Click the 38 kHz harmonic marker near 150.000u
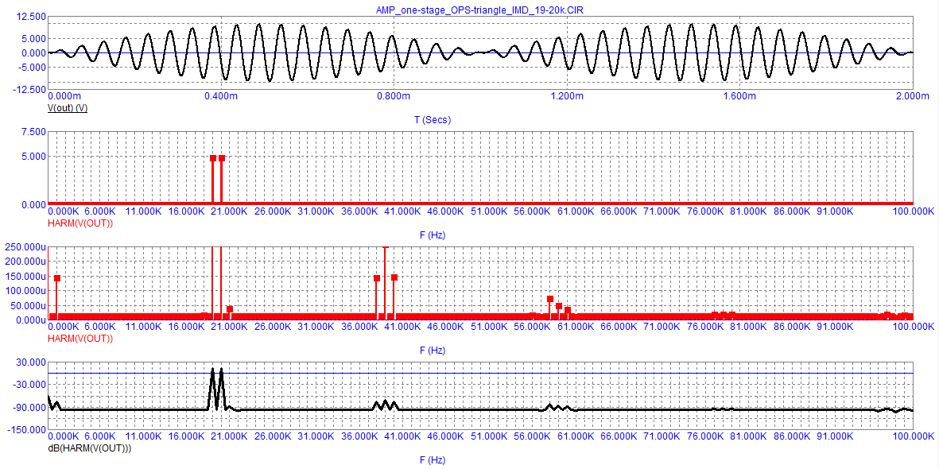939x469 pixels. pos(377,278)
